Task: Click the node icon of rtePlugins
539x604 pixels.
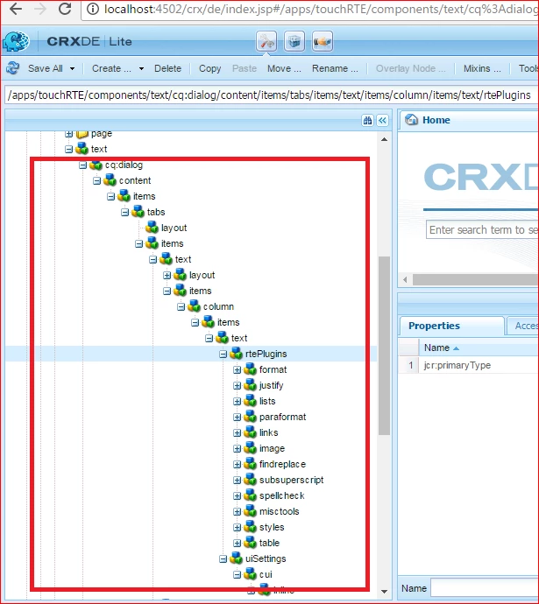Action: click(236, 354)
